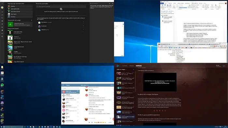Switch to TIENDA tab in Battle.net
Image resolution: width=228 pixels, height=128 pixels.
pyautogui.click(x=132, y=66)
